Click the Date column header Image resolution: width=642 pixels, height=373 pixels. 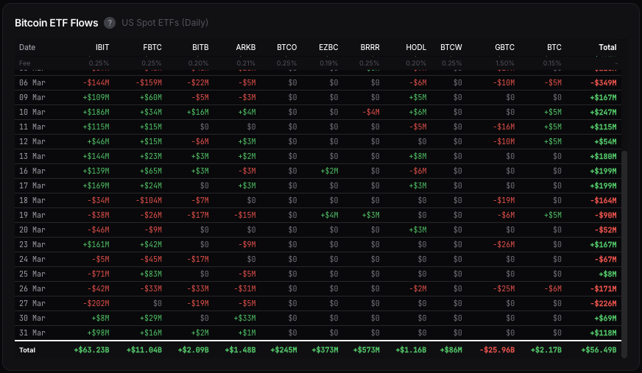click(x=27, y=47)
